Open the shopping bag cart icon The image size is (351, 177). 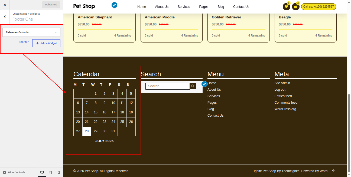click(295, 7)
